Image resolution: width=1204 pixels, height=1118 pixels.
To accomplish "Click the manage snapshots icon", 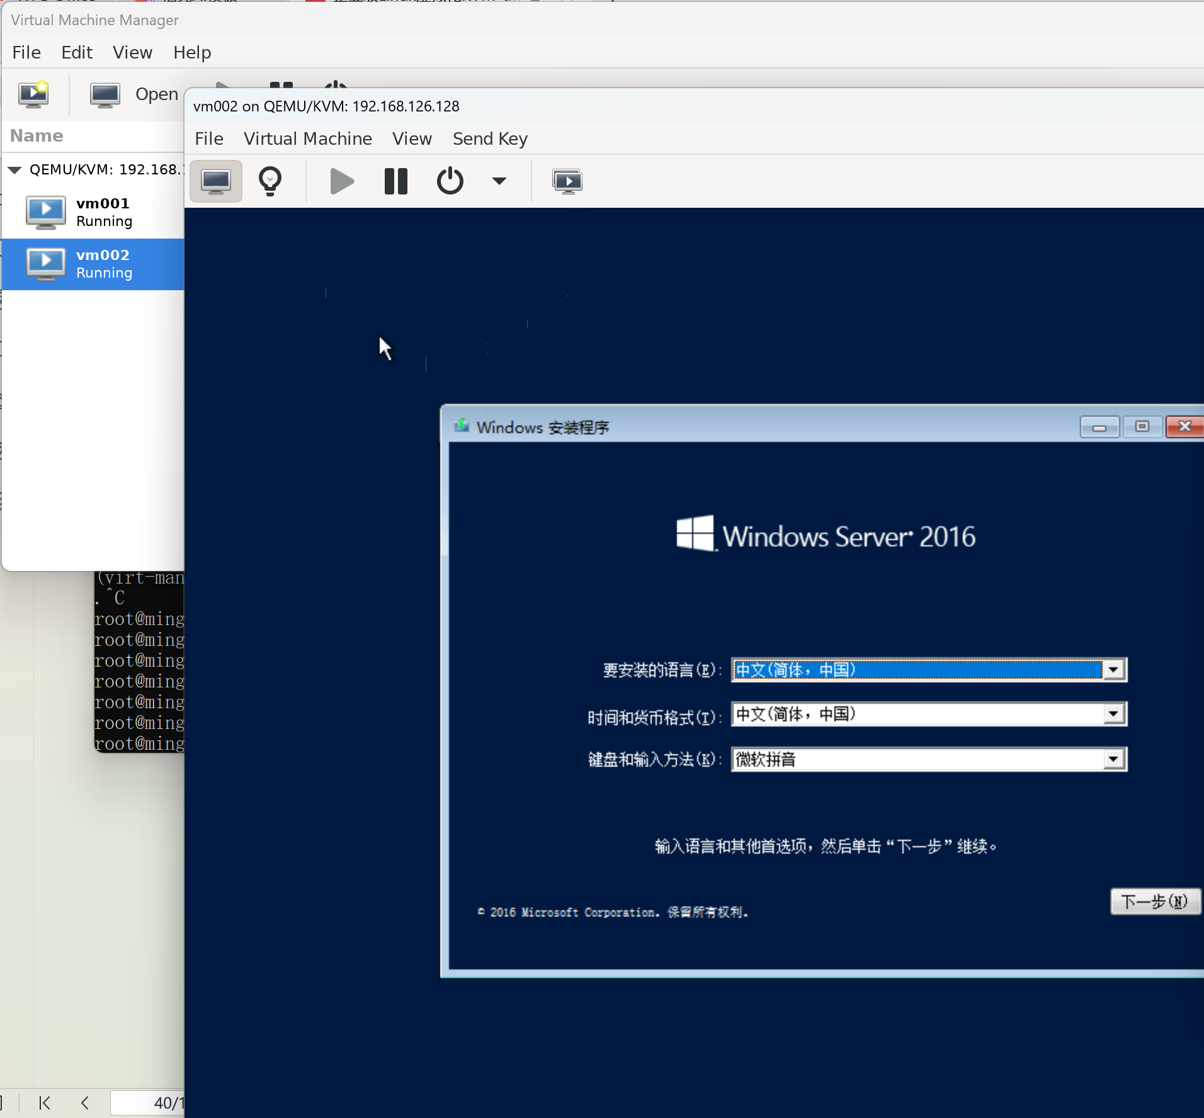I will point(567,181).
